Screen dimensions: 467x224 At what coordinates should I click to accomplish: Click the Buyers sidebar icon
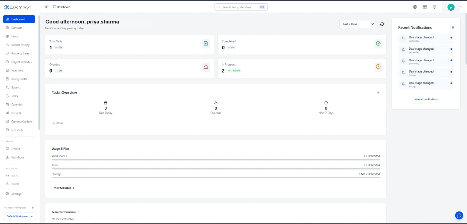[8, 87]
